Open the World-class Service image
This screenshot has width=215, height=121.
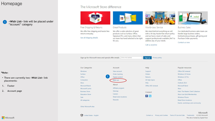(x=160, y=18)
